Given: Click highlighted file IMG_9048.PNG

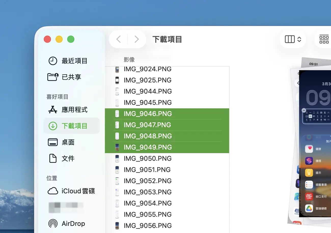Looking at the screenshot, I should tap(167, 136).
